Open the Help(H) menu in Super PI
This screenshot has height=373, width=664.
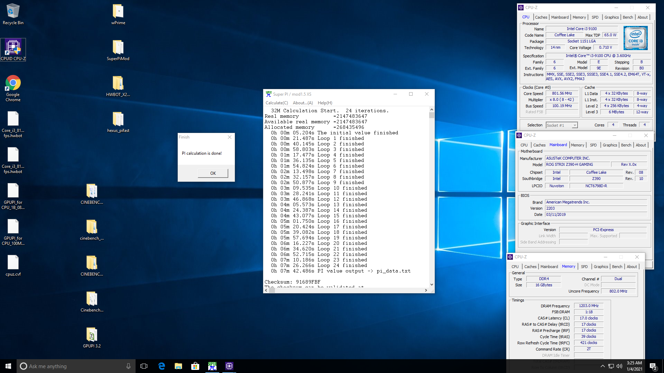point(325,103)
